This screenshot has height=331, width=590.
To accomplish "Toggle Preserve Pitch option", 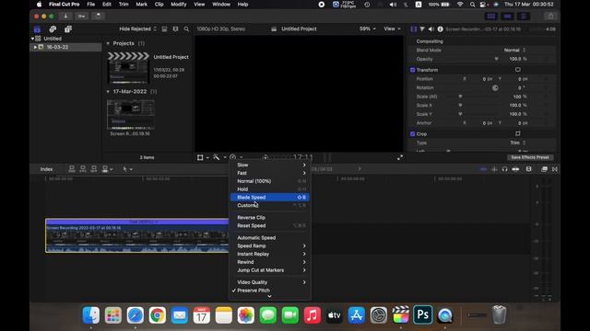I will (270, 291).
